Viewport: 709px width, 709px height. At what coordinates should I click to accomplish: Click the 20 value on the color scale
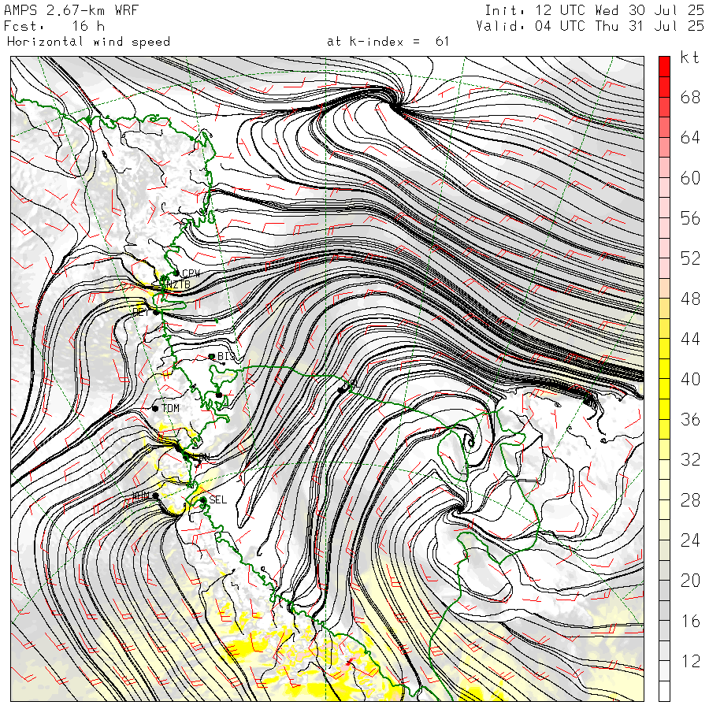pyautogui.click(x=690, y=581)
